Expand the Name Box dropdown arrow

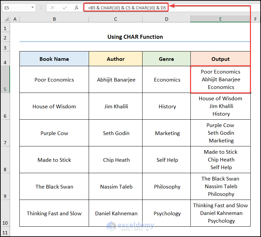(32, 7)
